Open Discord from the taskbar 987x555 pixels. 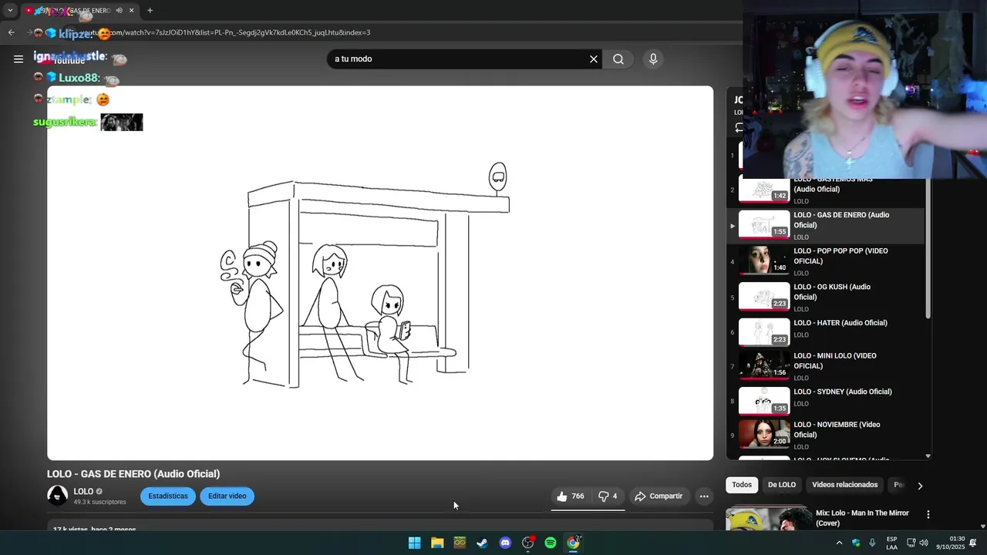[x=505, y=543]
